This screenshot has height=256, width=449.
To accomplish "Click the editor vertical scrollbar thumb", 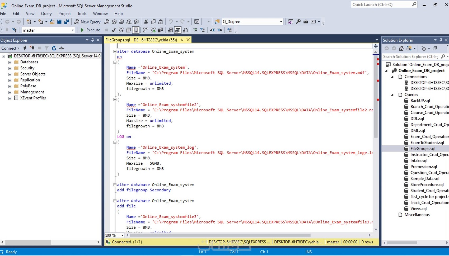I will coord(376,97).
